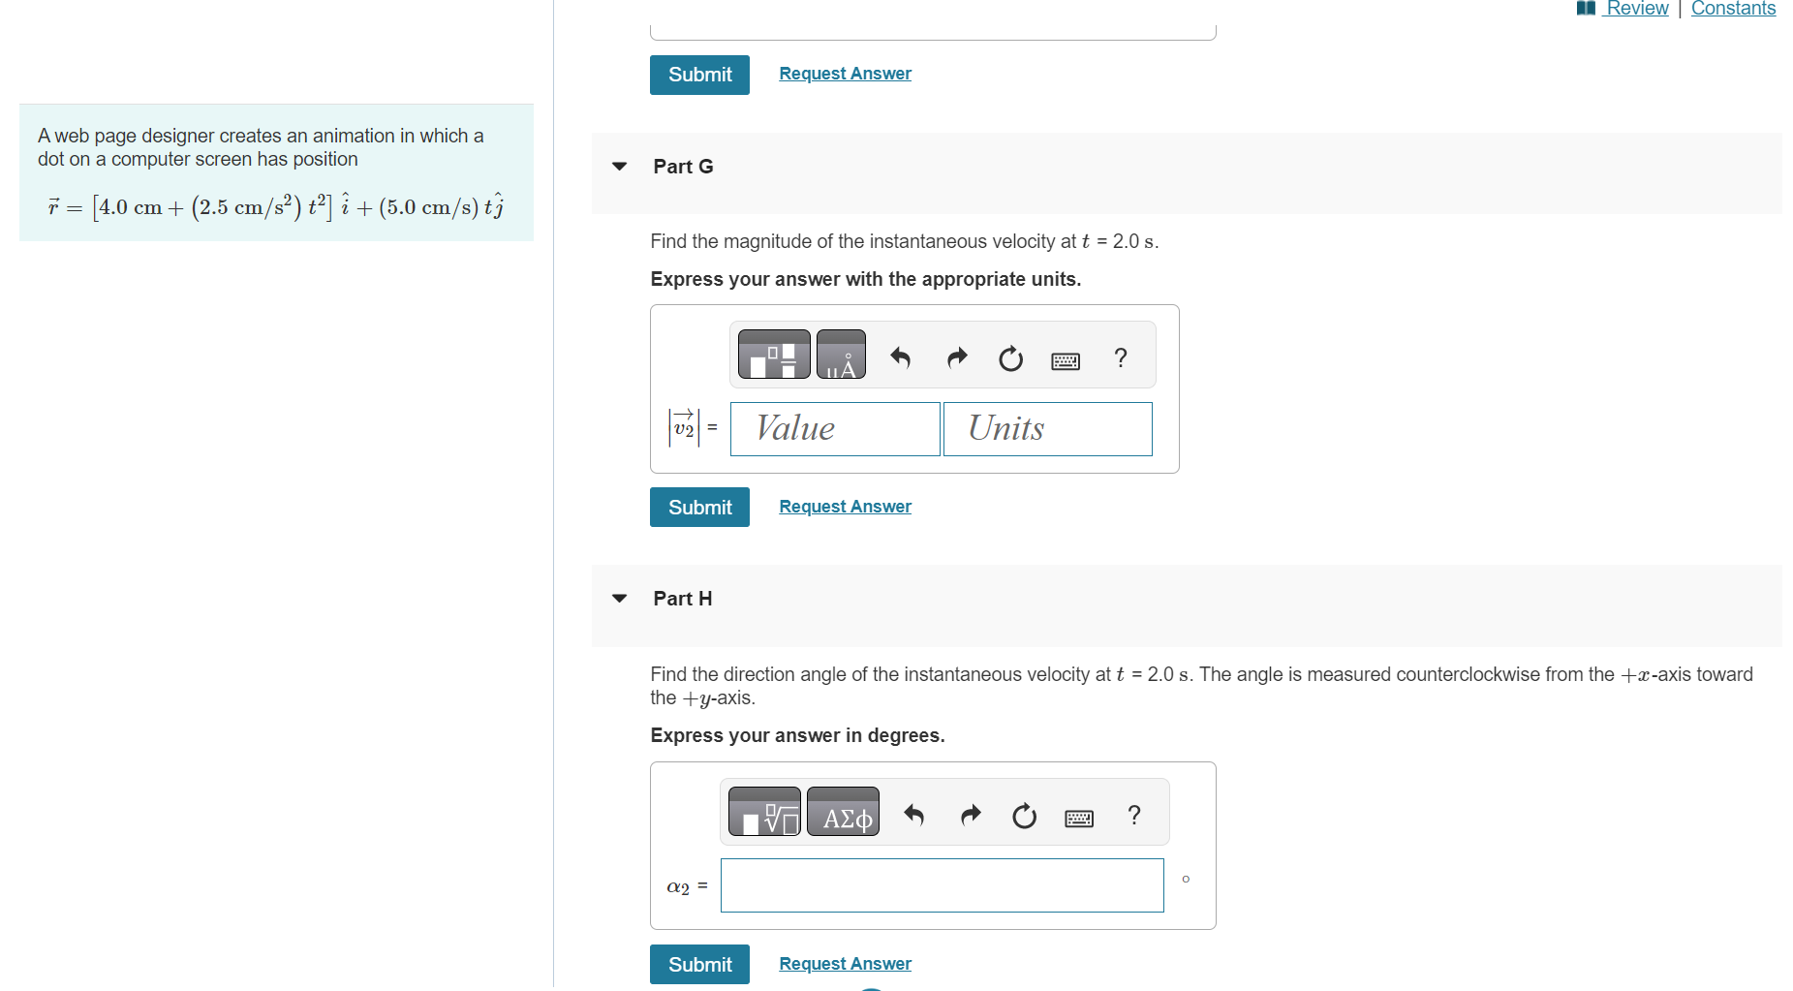
Task: Open the square root template palette in Part H
Action: [x=763, y=812]
